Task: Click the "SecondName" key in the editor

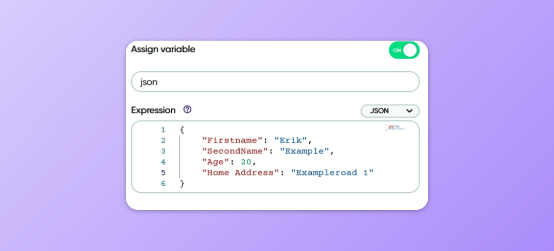Action: pyautogui.click(x=234, y=151)
